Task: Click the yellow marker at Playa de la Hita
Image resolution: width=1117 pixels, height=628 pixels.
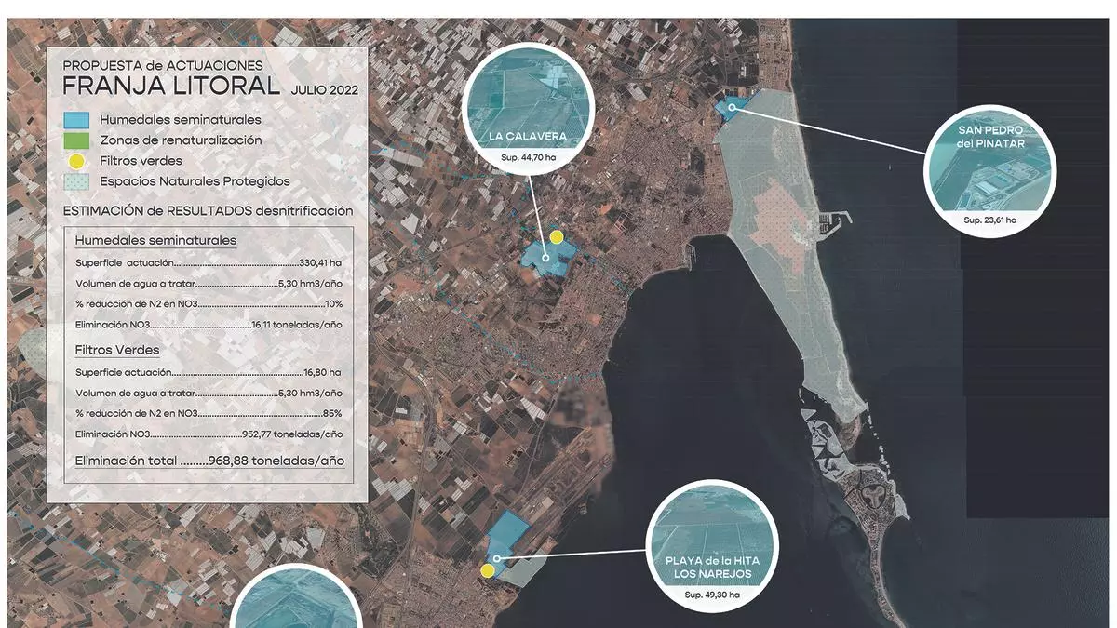Action: click(487, 570)
